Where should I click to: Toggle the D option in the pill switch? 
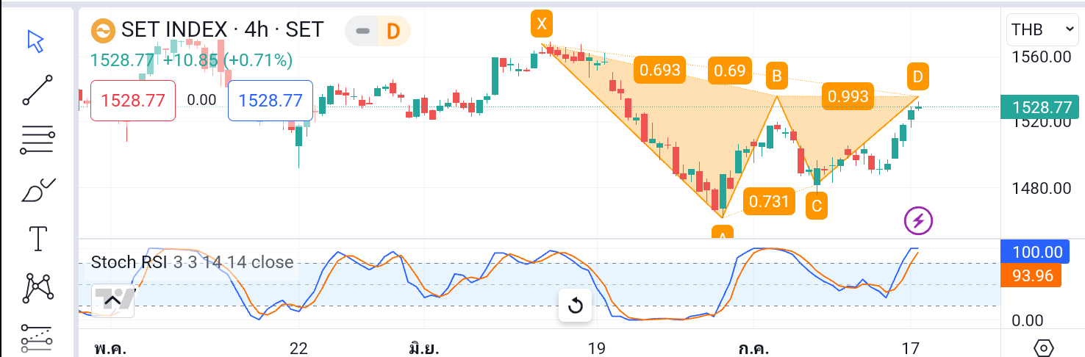pos(393,31)
